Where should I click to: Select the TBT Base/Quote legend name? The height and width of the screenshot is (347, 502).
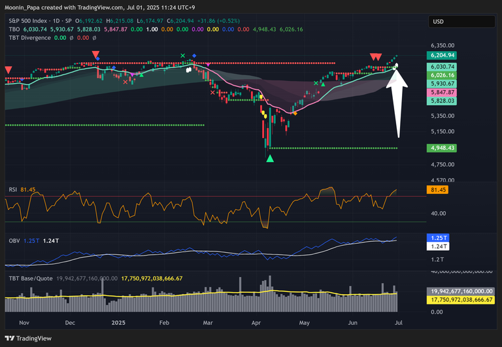pos(31,278)
